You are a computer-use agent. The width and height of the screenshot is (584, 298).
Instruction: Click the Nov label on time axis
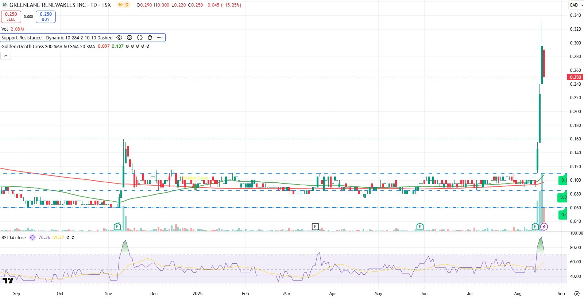coord(108,294)
